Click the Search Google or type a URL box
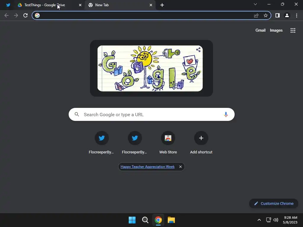Image resolution: width=303 pixels, height=227 pixels. (x=151, y=114)
